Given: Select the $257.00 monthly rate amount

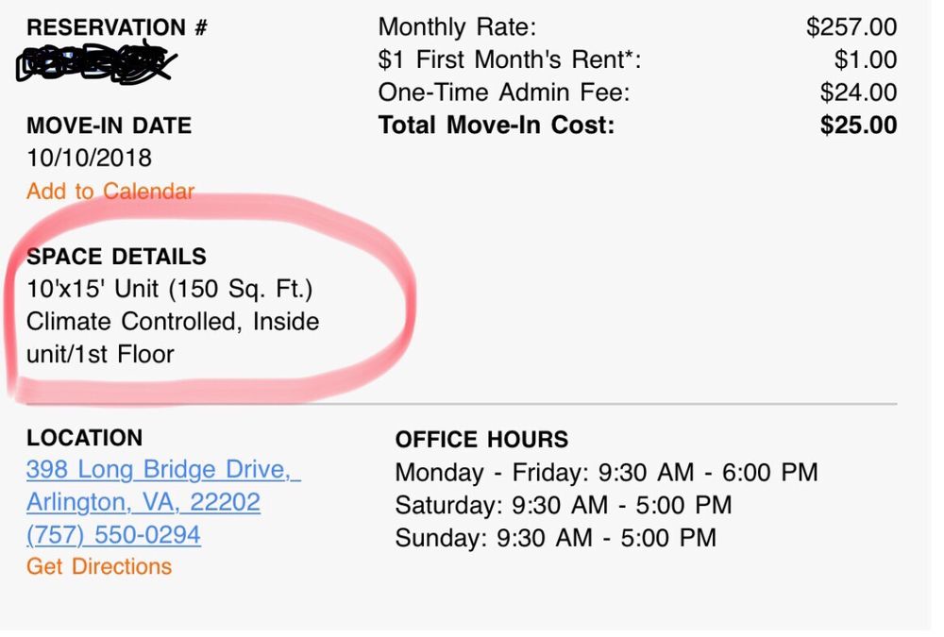Looking at the screenshot, I should pos(851,28).
